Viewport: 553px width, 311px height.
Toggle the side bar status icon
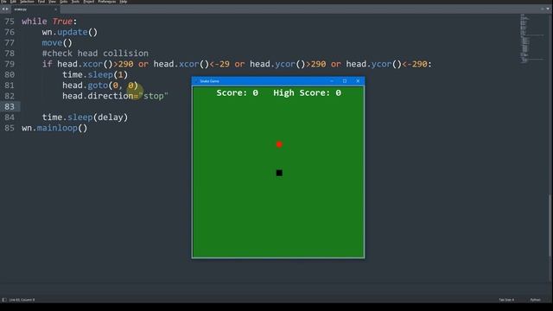[x=3, y=300]
